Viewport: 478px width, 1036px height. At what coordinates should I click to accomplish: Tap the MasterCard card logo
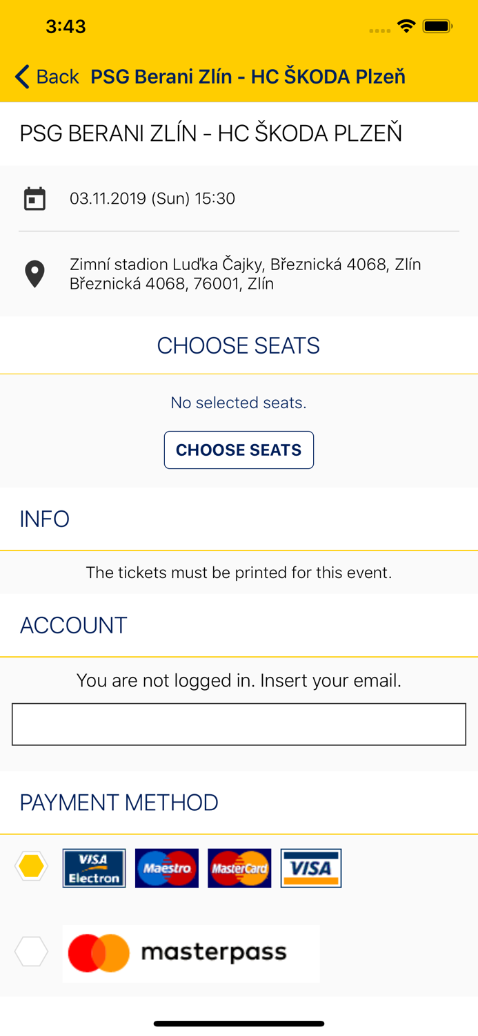[x=239, y=868]
